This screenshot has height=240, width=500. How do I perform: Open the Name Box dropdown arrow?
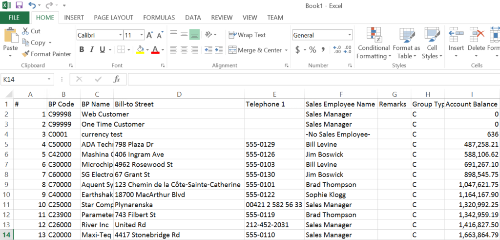pyautogui.click(x=49, y=79)
